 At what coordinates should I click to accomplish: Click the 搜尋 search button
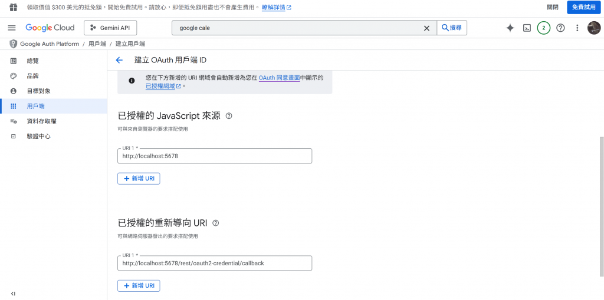452,28
